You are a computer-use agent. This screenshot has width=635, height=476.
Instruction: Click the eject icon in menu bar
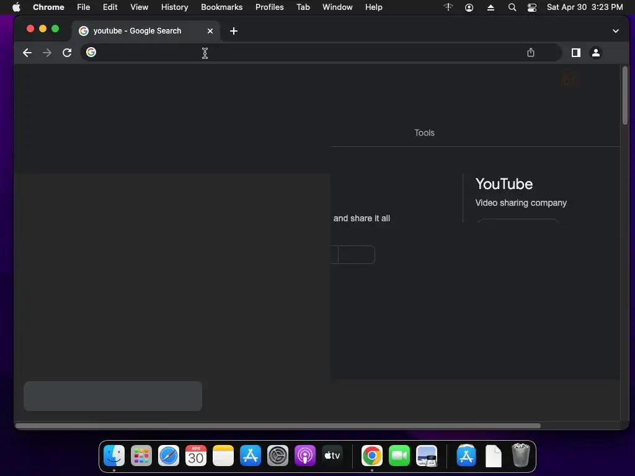coord(491,7)
